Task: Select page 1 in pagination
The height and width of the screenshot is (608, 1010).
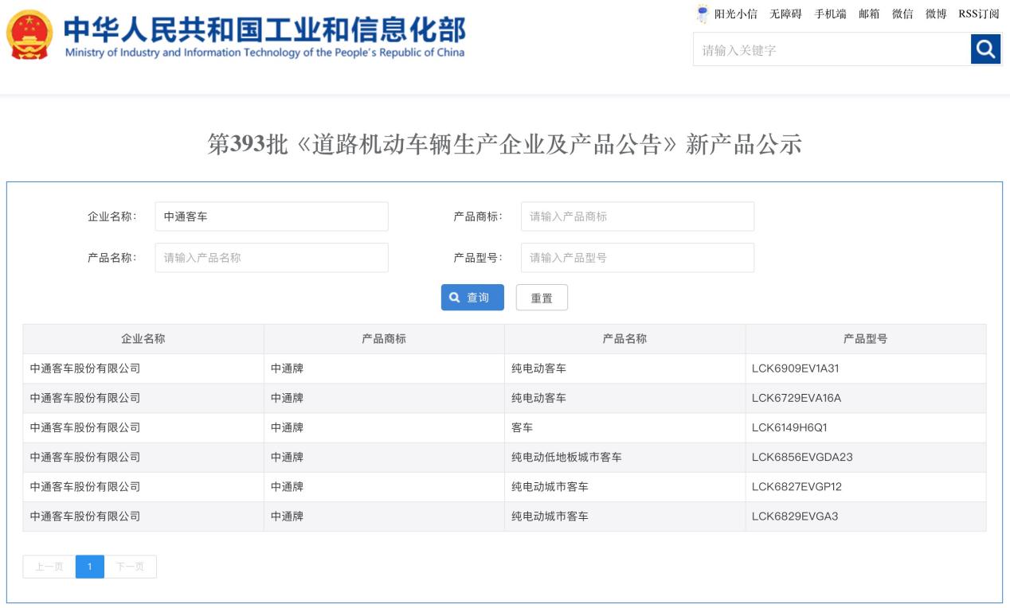Action: (90, 567)
